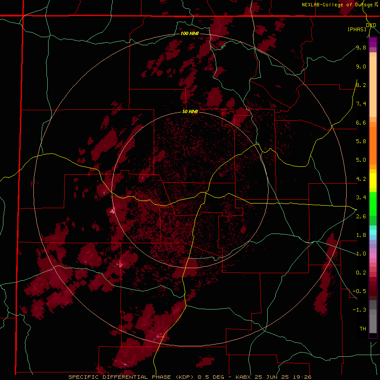This screenshot has height=380, width=380.
Task: Click the 0.2 scale value
Action: click(361, 272)
